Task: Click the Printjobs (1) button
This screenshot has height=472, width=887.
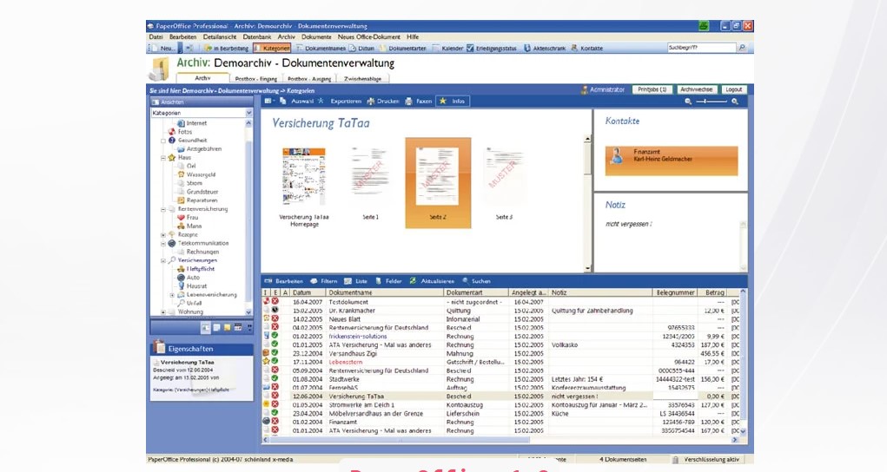Action: point(652,89)
